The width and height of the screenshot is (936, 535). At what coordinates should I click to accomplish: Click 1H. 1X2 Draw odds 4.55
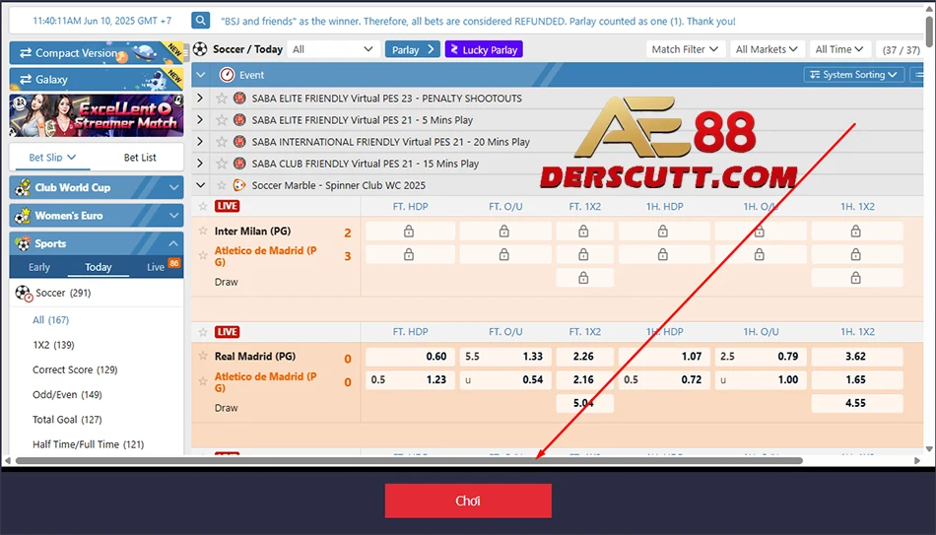click(856, 403)
